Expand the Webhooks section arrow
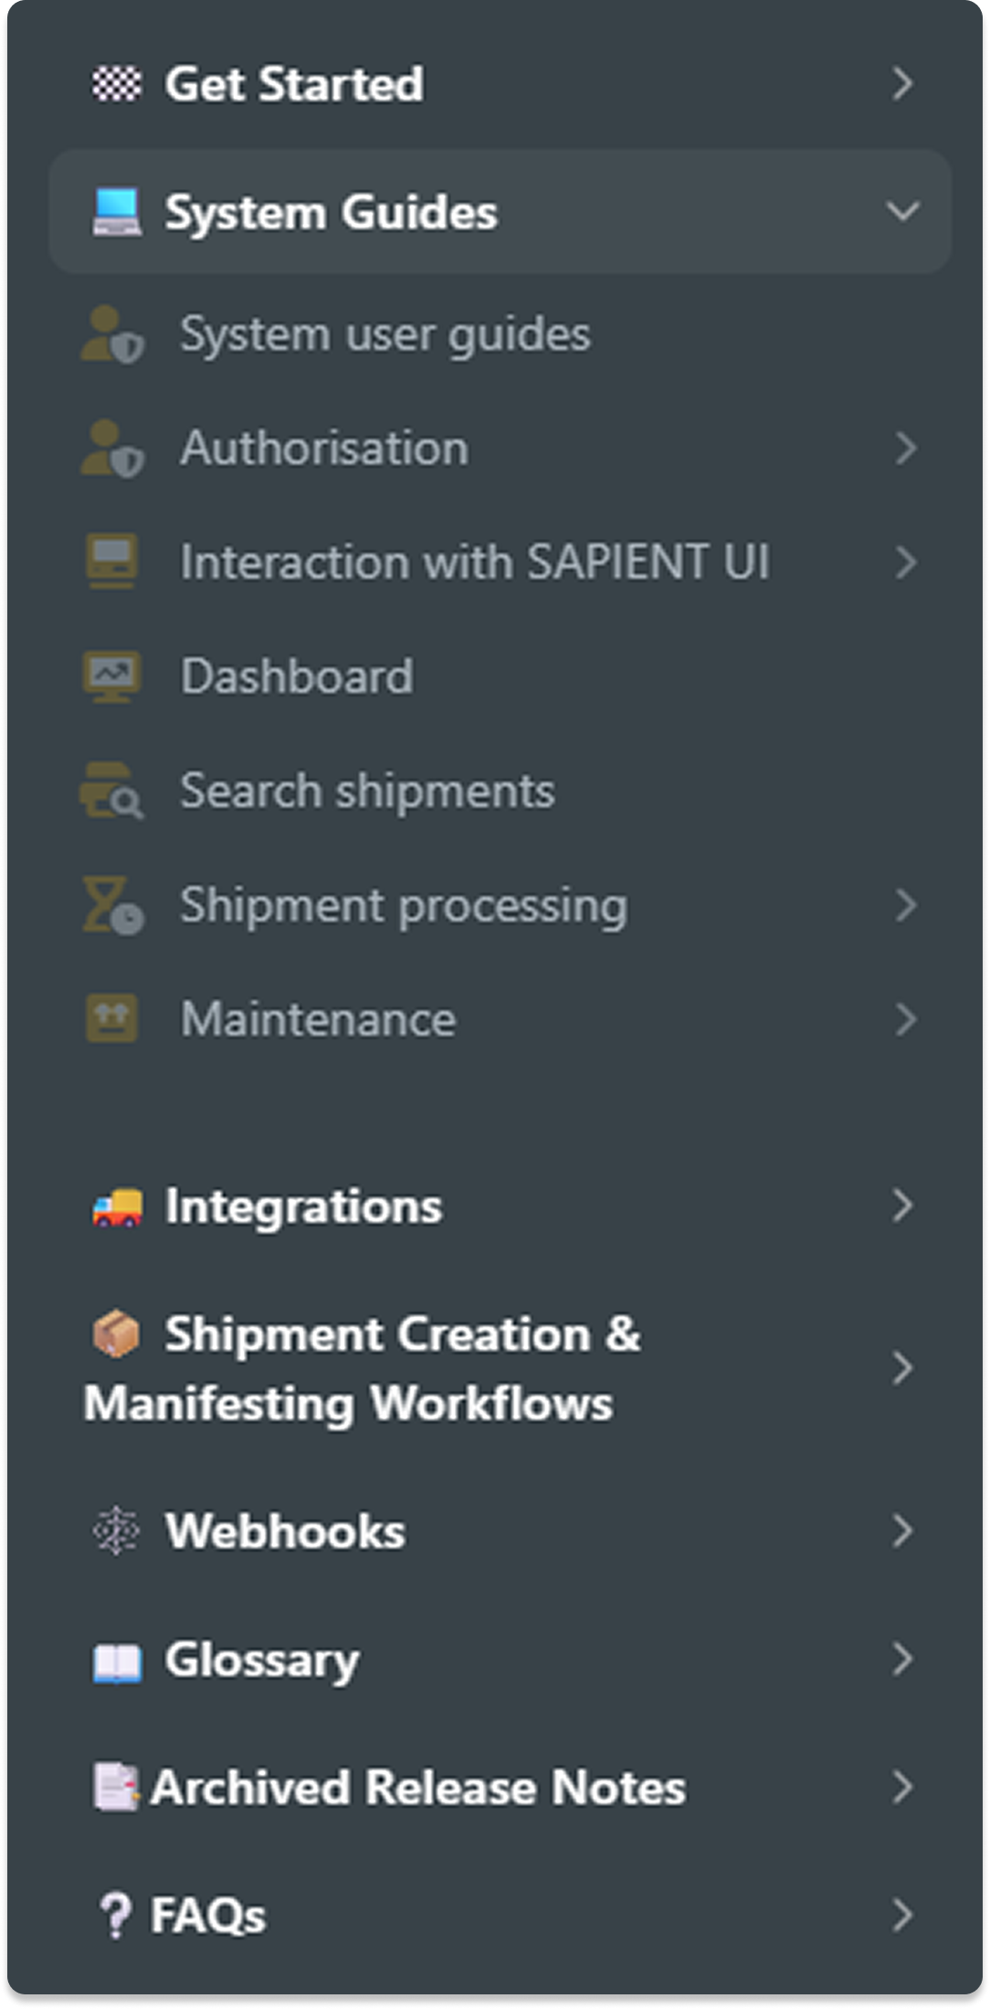The image size is (990, 2009). coord(902,1530)
